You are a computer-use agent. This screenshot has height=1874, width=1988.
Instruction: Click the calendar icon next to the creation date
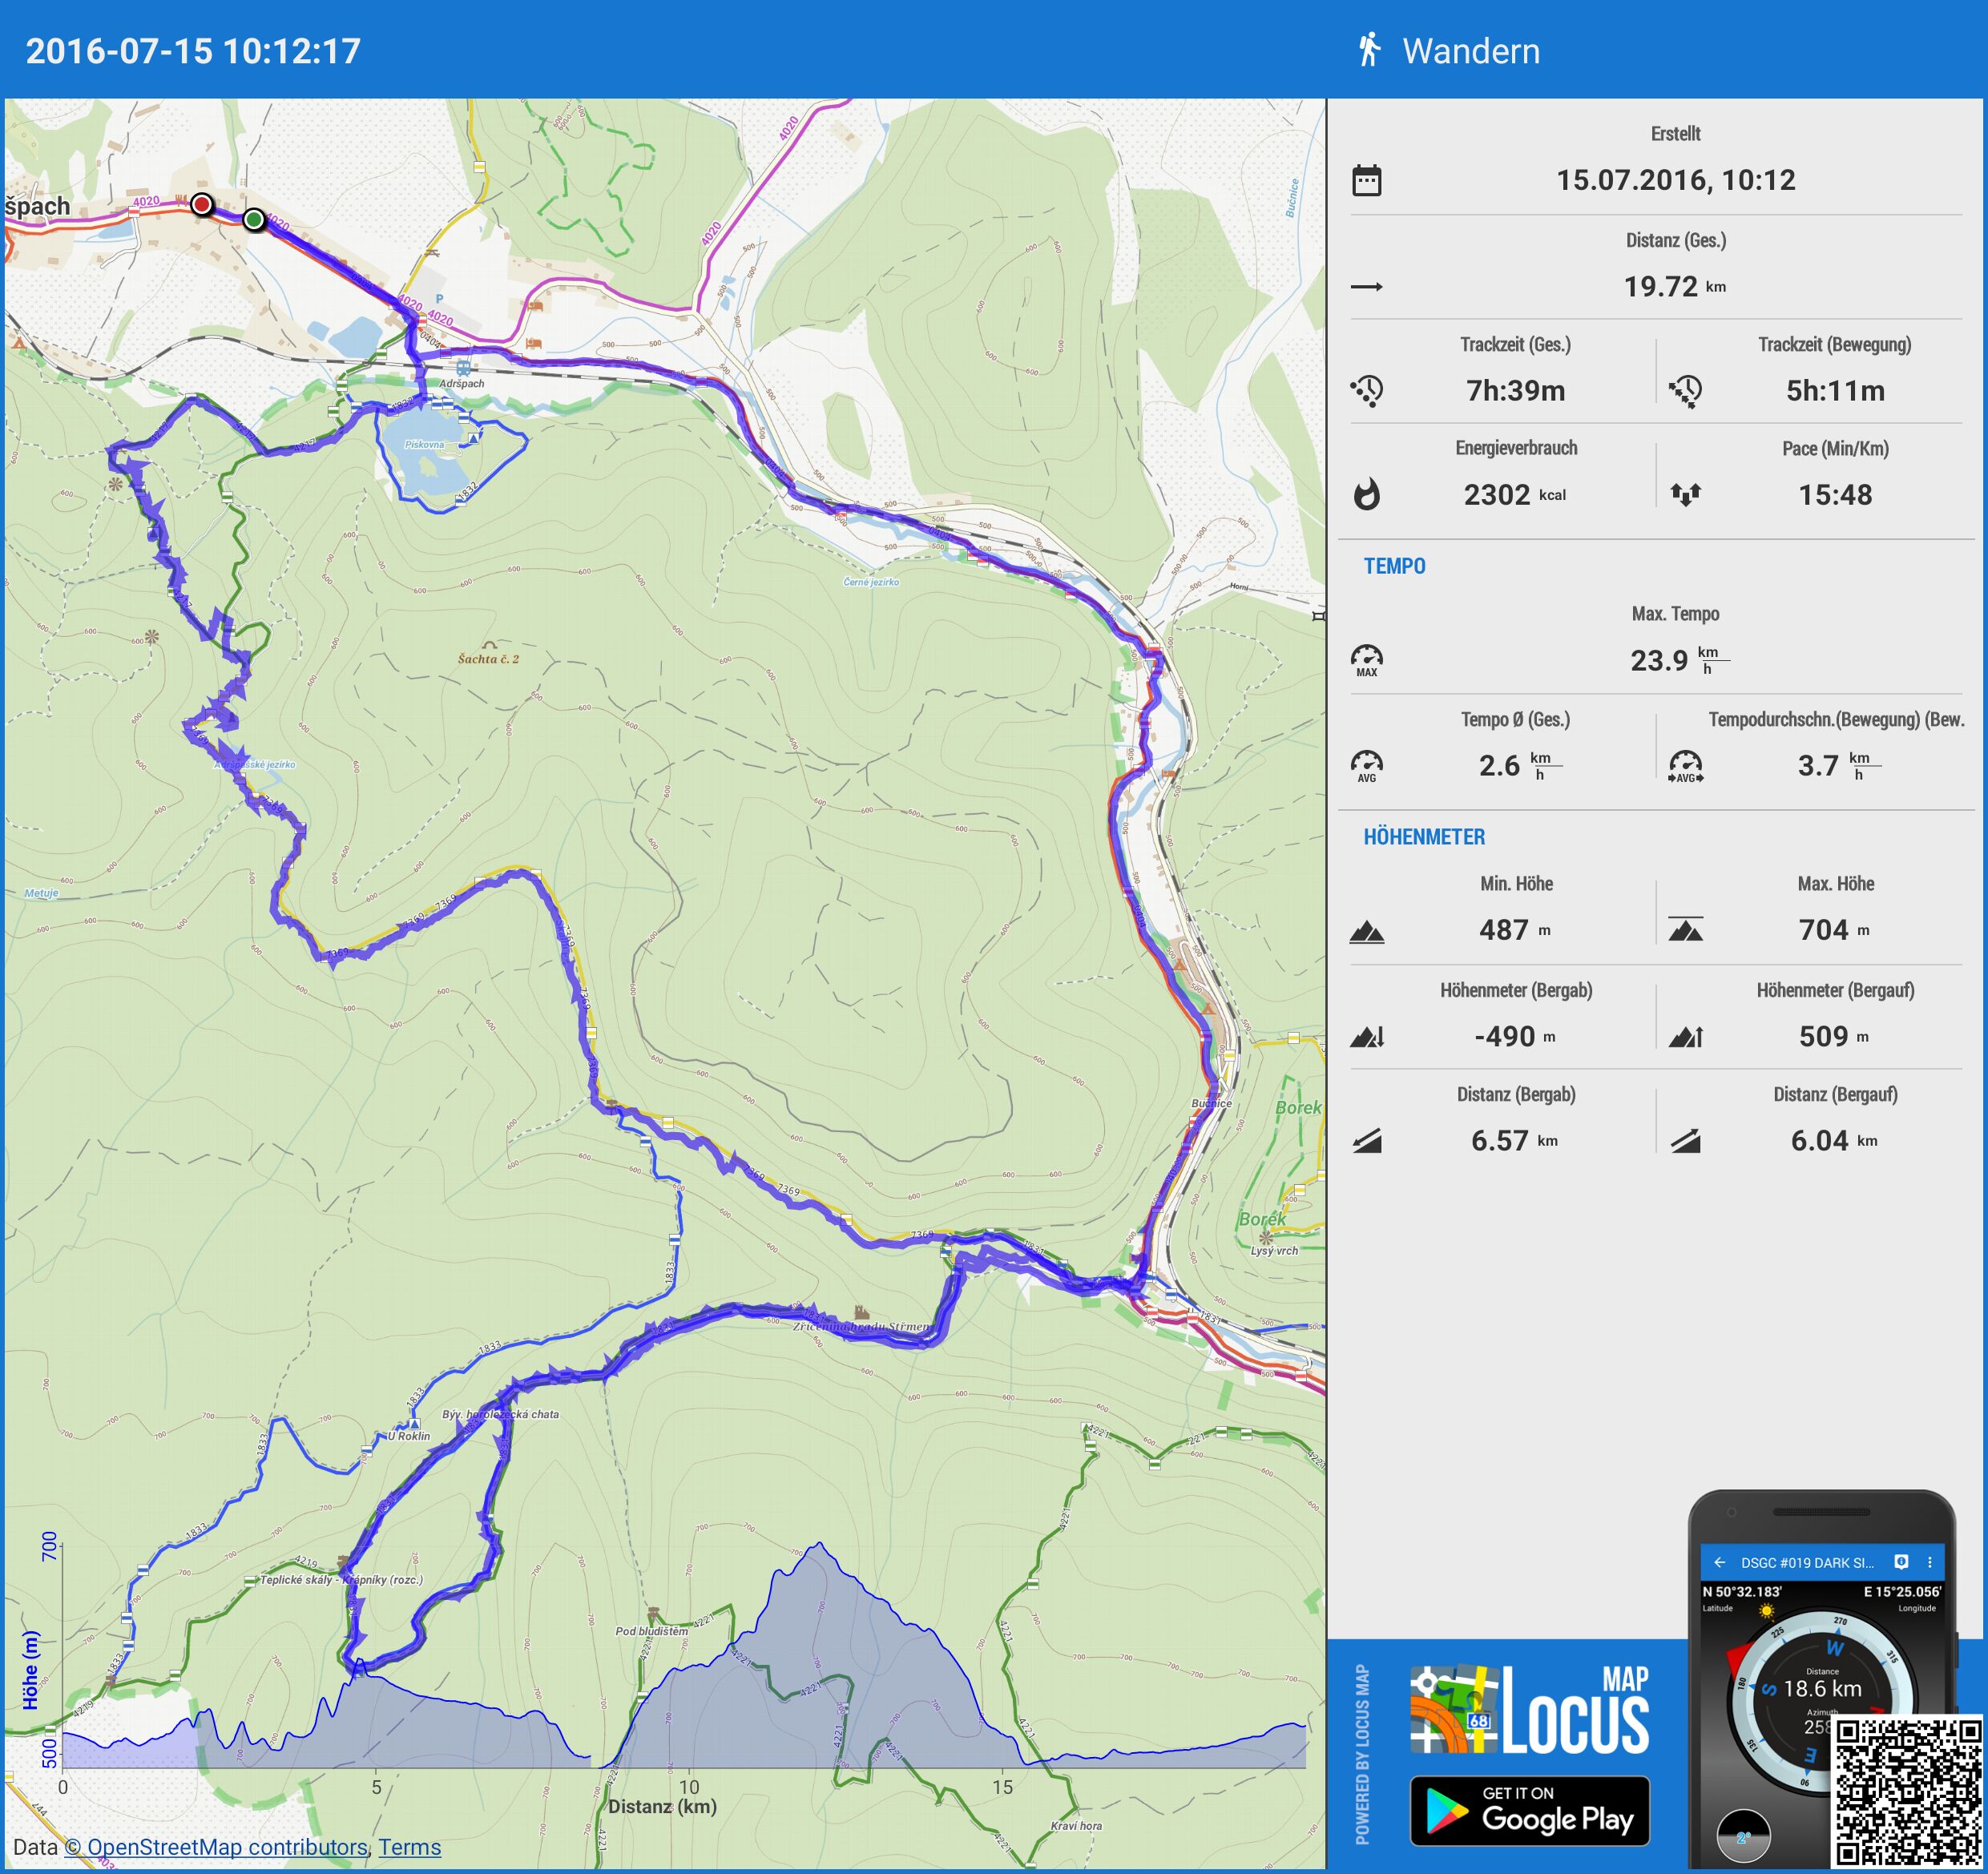point(1366,180)
